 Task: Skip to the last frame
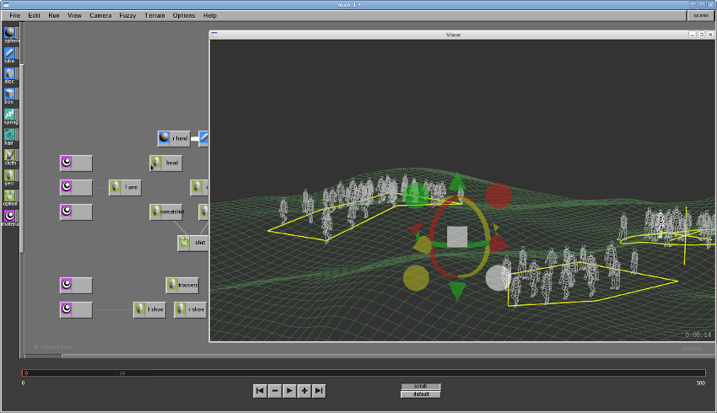[x=319, y=390]
